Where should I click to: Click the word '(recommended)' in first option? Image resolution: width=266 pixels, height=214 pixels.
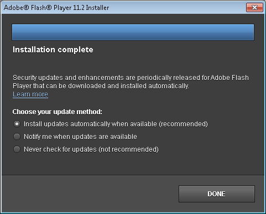(184, 124)
